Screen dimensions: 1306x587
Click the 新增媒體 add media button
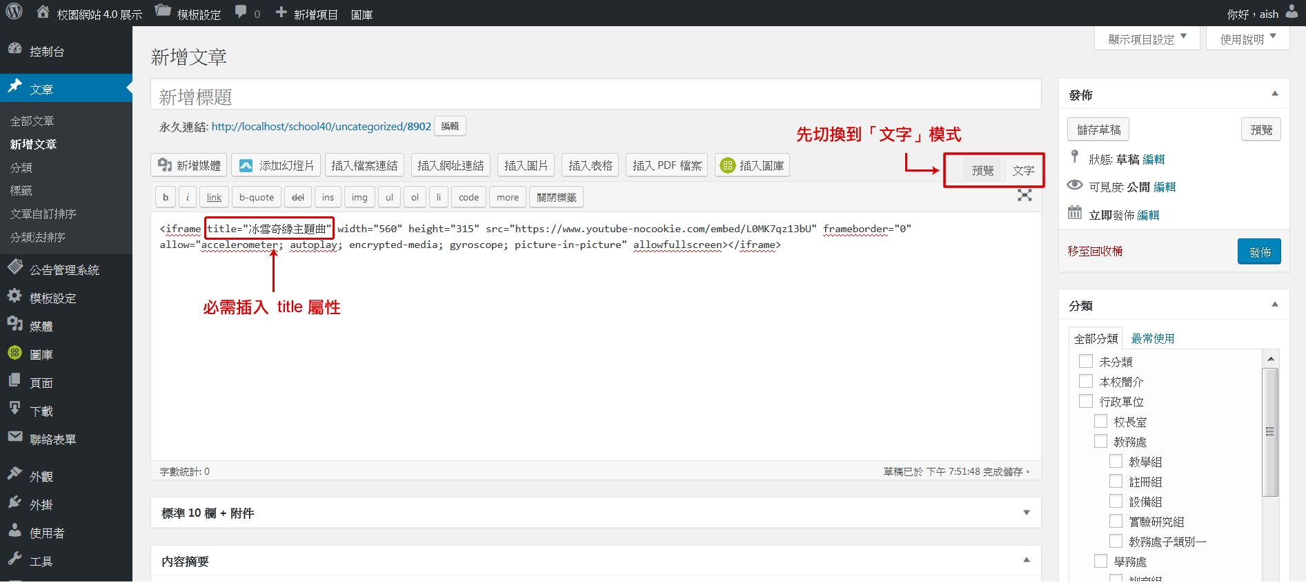point(189,165)
